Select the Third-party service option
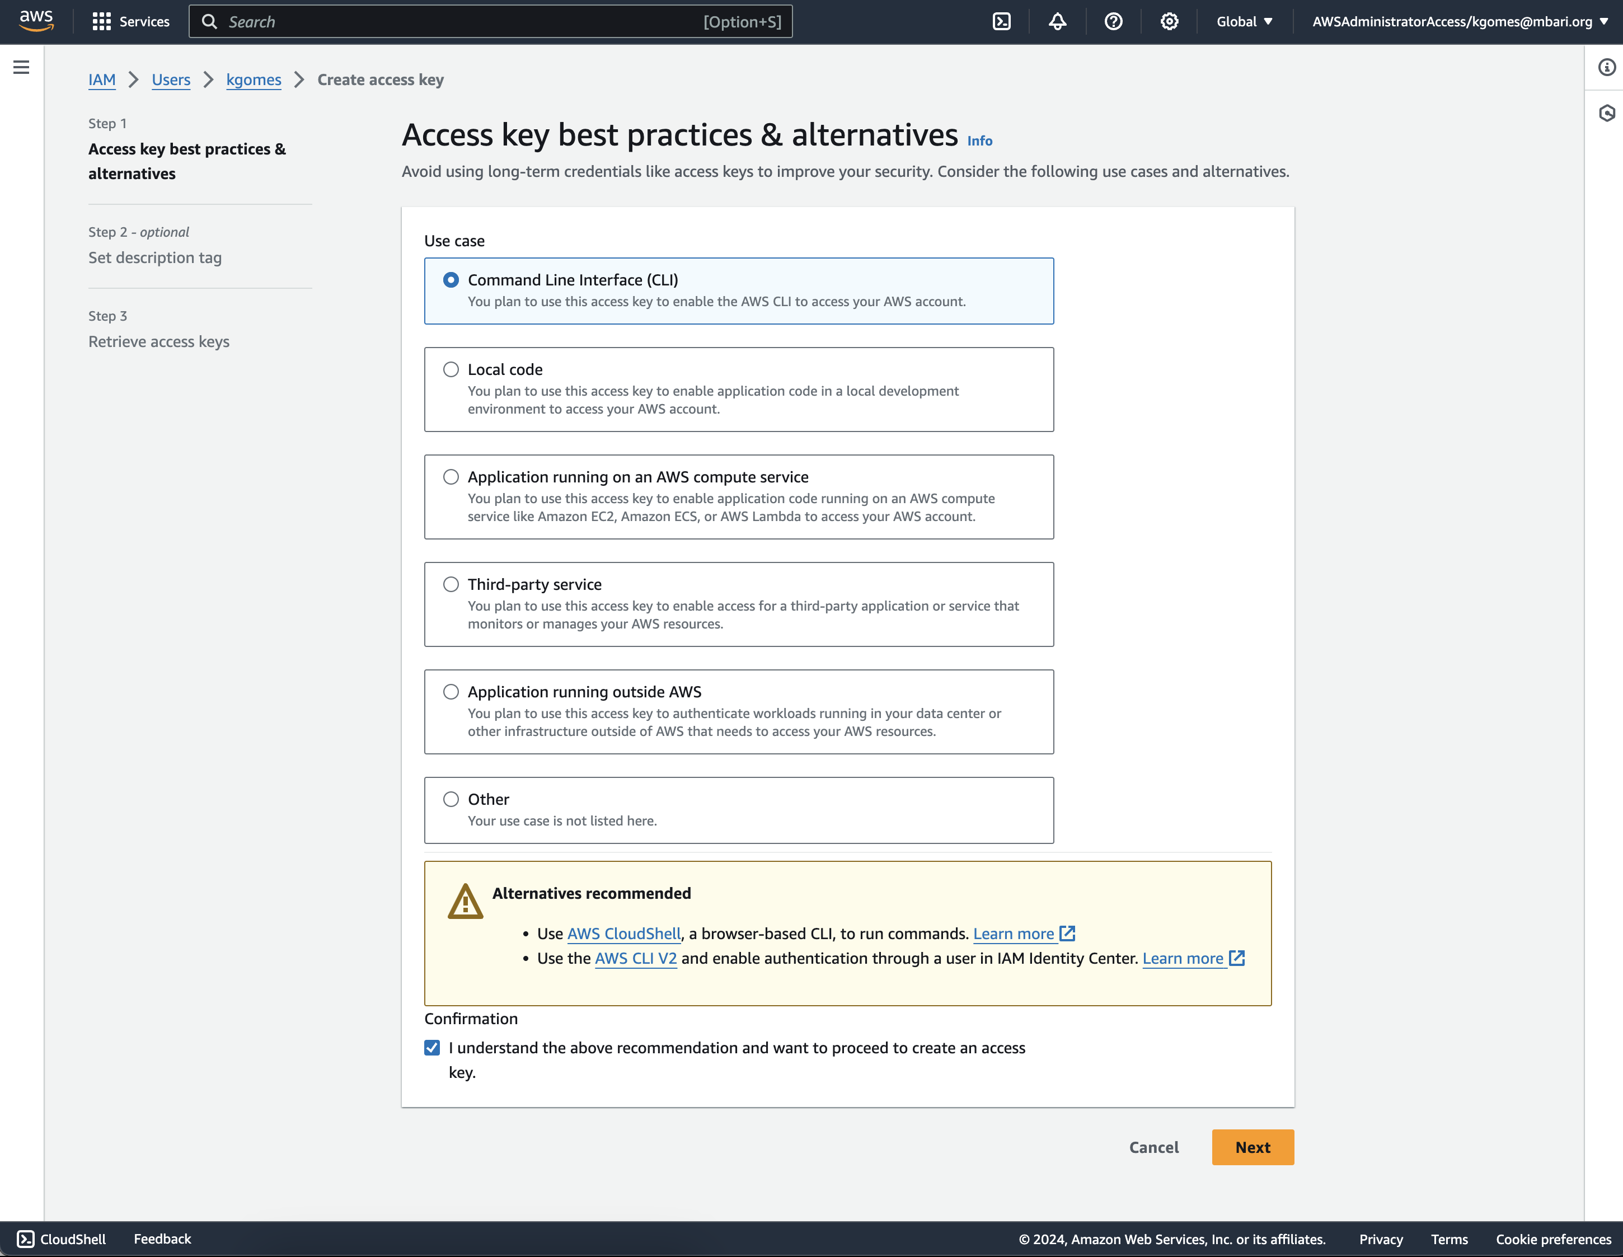Screen dimensions: 1623x1257 click(451, 584)
